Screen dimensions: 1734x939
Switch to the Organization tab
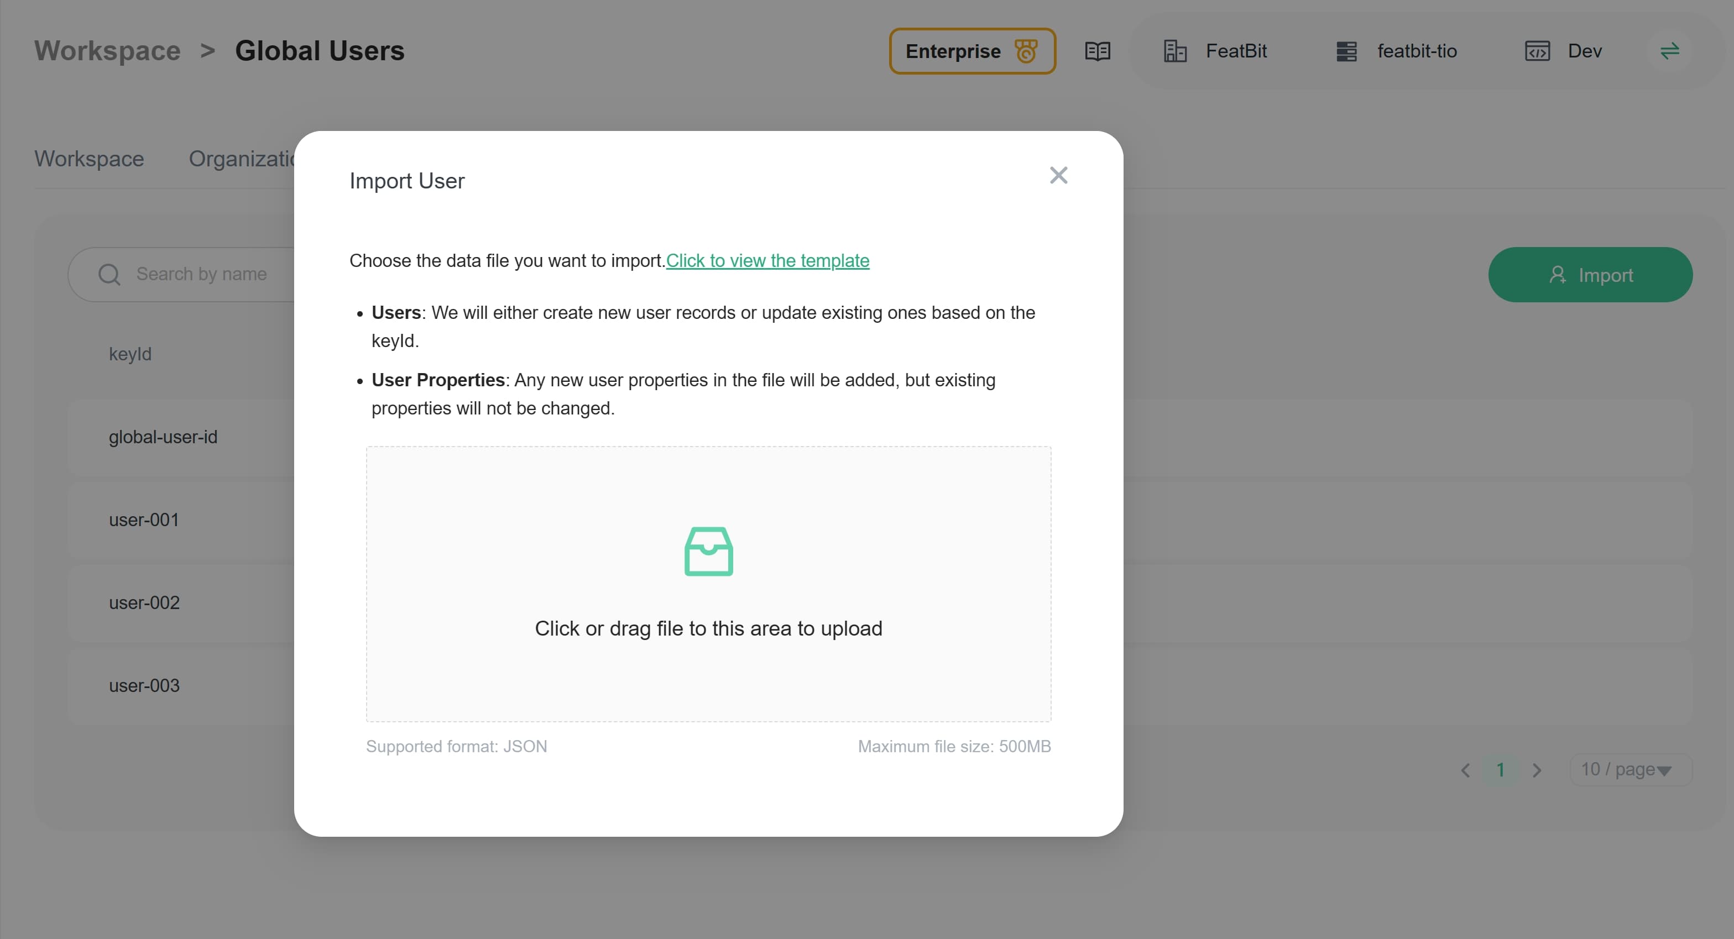click(x=241, y=159)
